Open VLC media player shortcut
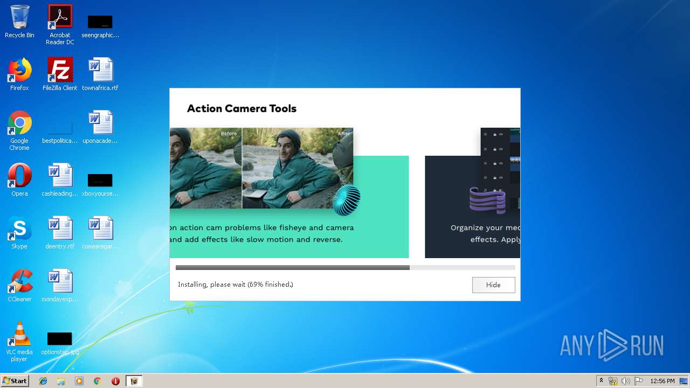 (19, 342)
